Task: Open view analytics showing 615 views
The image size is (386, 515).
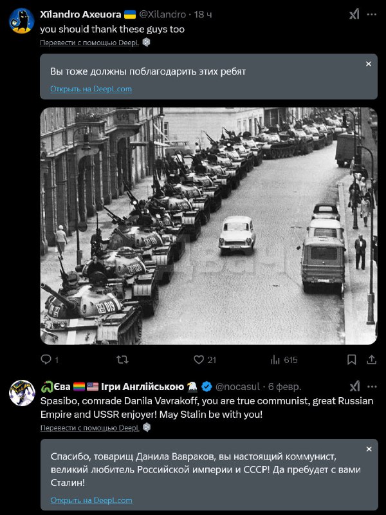Action: pos(276,360)
